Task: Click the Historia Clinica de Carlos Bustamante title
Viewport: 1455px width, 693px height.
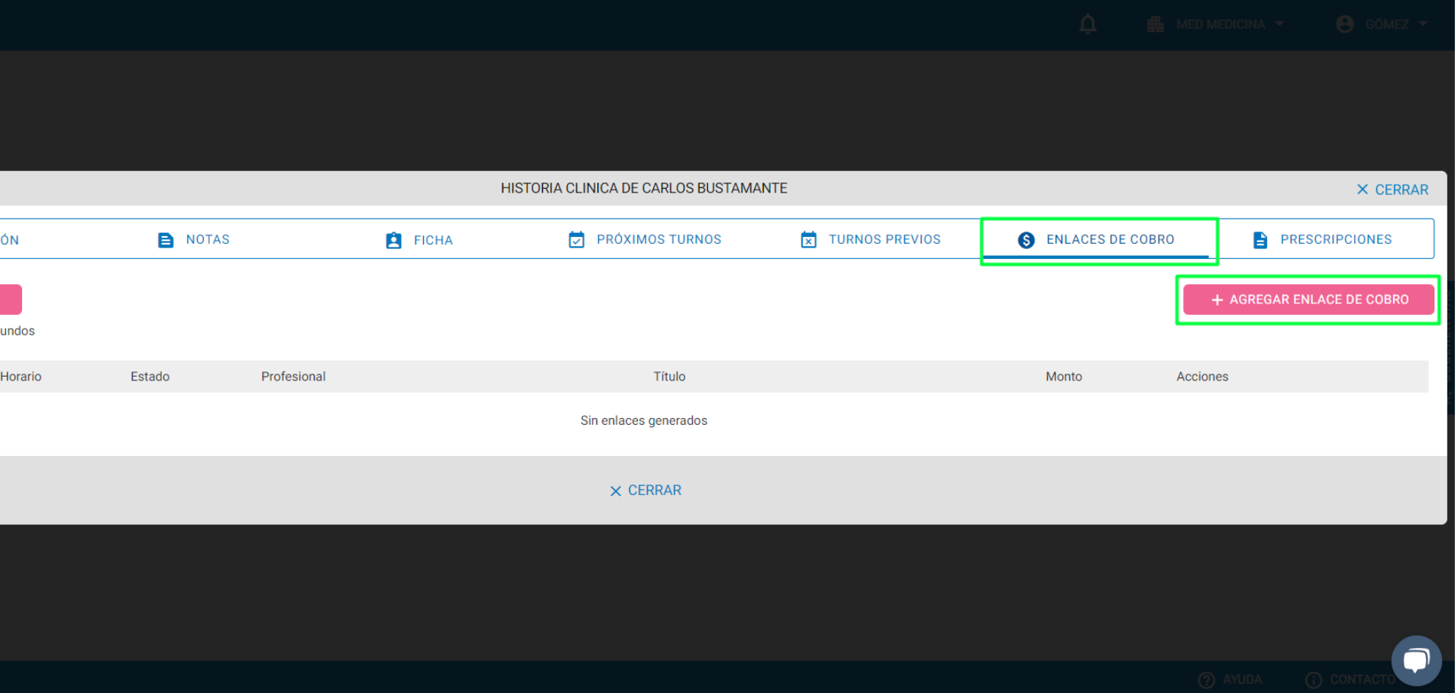Action: tap(644, 189)
